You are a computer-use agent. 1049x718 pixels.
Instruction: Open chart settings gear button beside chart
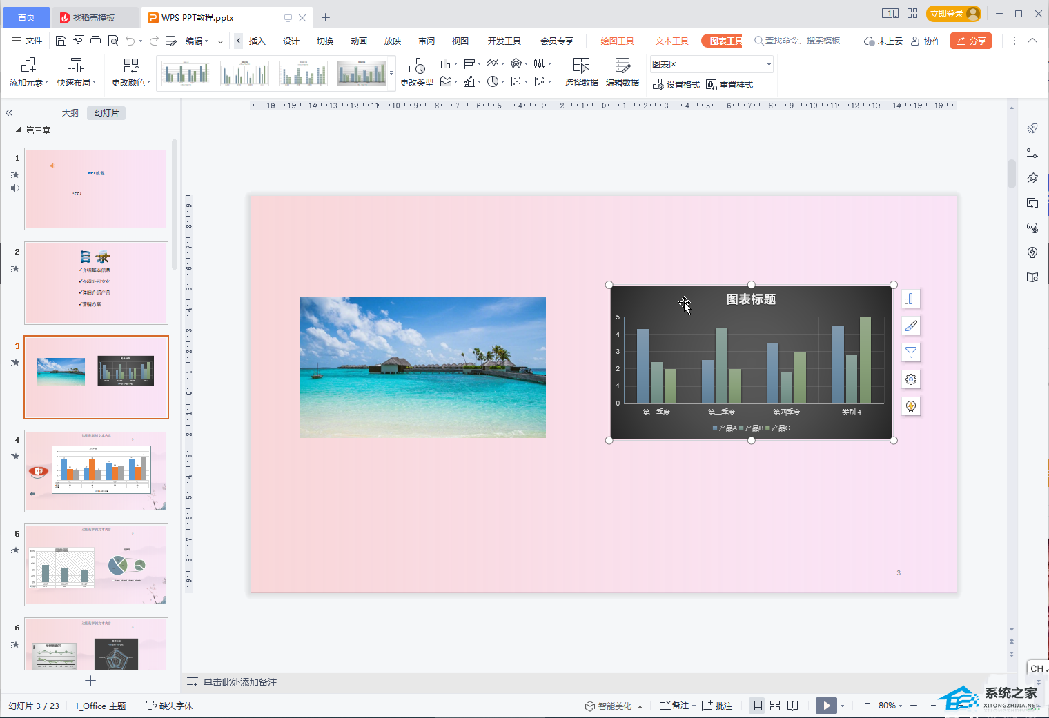point(911,379)
